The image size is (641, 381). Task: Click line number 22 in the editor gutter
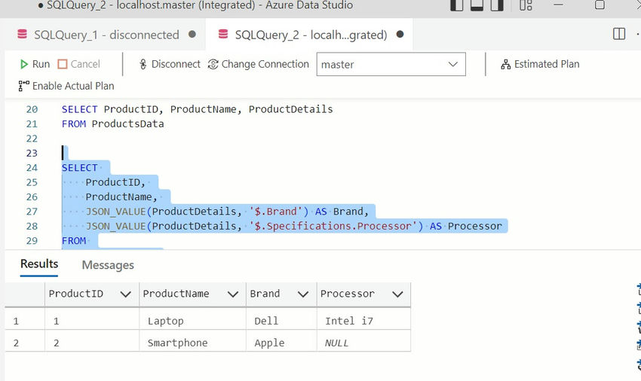pos(32,139)
